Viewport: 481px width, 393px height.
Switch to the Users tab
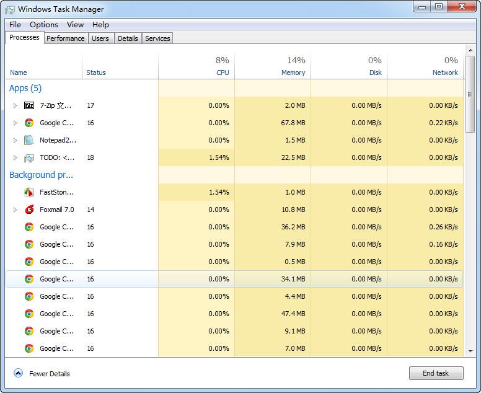point(100,38)
